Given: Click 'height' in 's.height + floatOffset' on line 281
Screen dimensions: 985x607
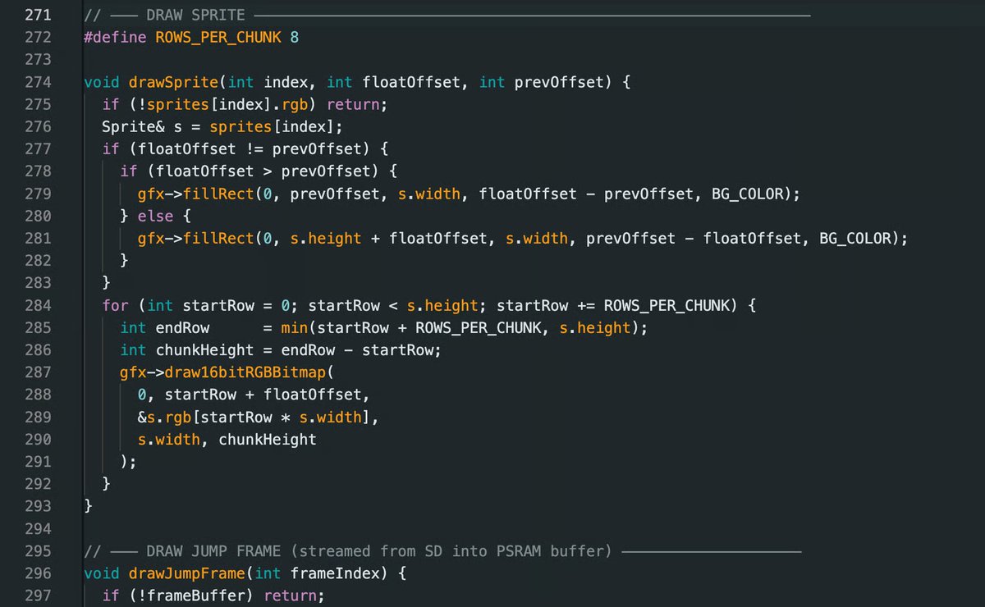Looking at the screenshot, I should point(335,238).
